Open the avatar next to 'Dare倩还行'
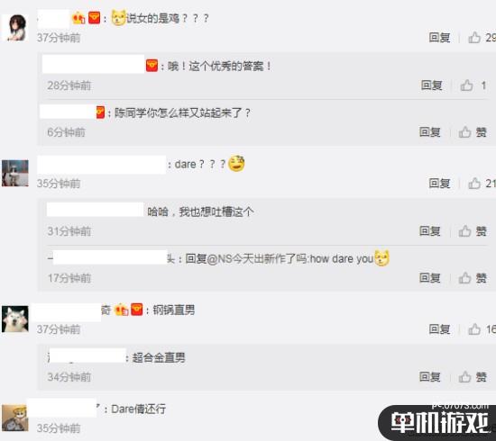 point(15,418)
